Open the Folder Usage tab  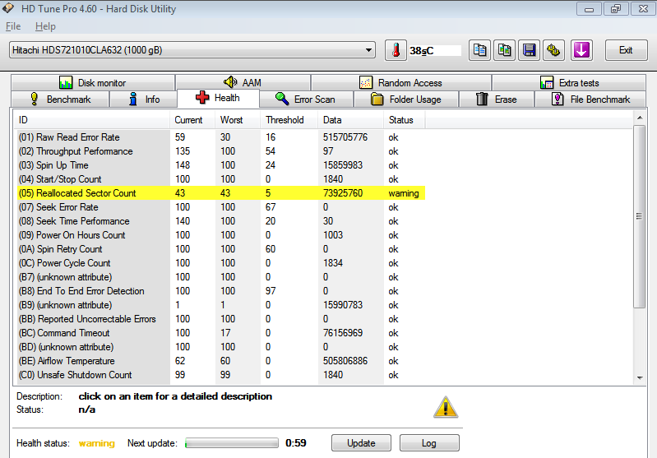tap(406, 99)
